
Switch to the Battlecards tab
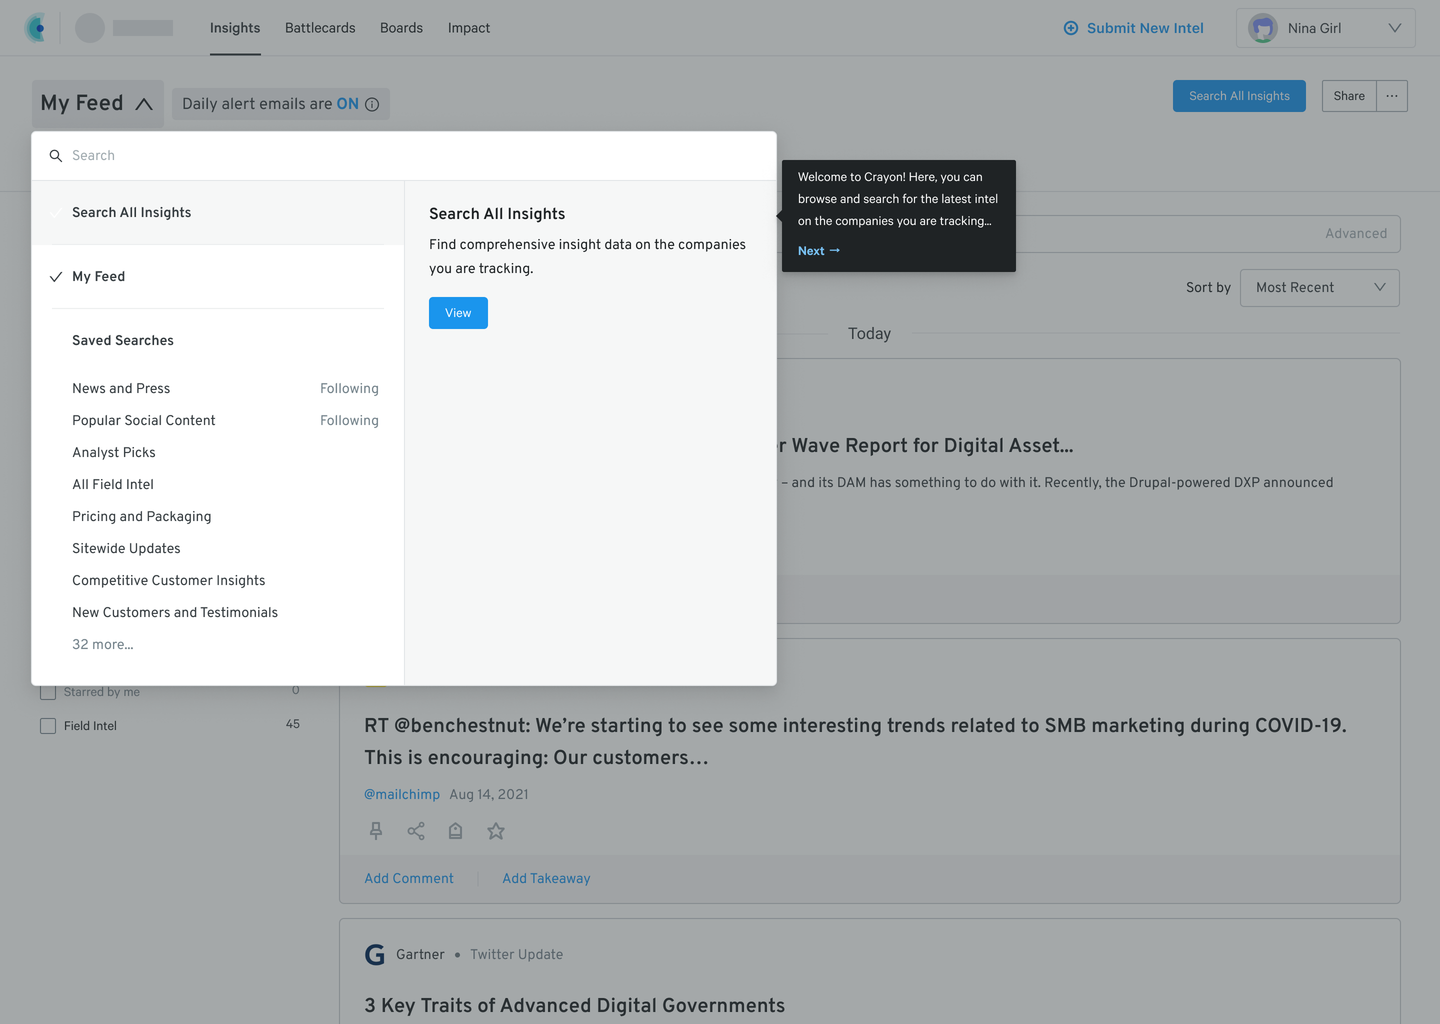[x=319, y=27]
